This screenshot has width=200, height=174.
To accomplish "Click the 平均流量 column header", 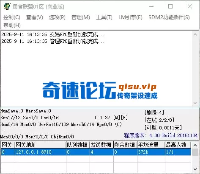I will point(151,145).
